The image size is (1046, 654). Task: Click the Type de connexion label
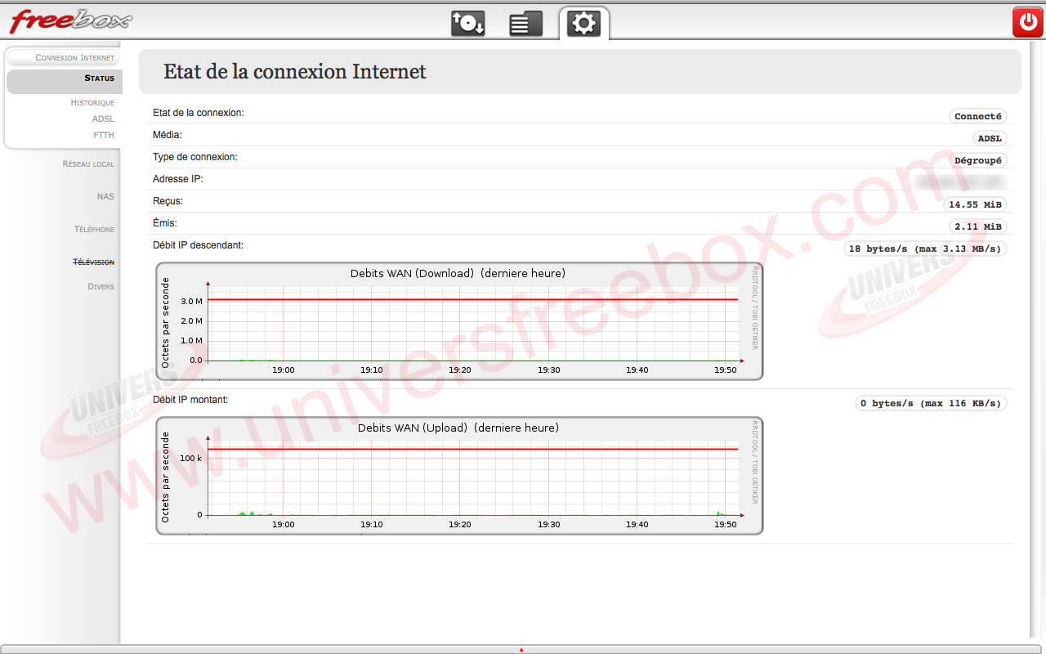point(195,157)
